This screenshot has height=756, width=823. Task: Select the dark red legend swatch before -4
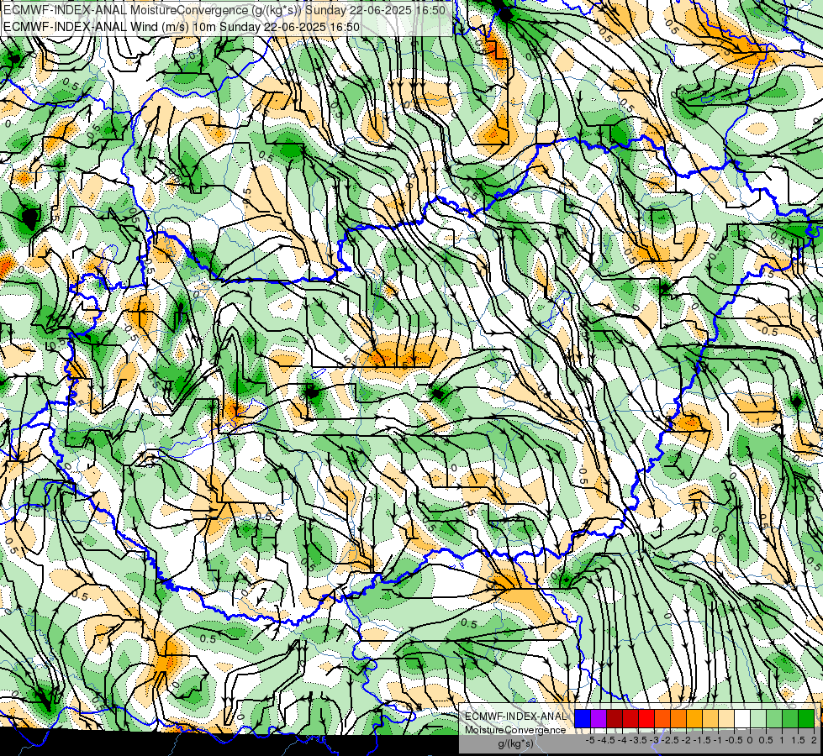[x=615, y=719]
